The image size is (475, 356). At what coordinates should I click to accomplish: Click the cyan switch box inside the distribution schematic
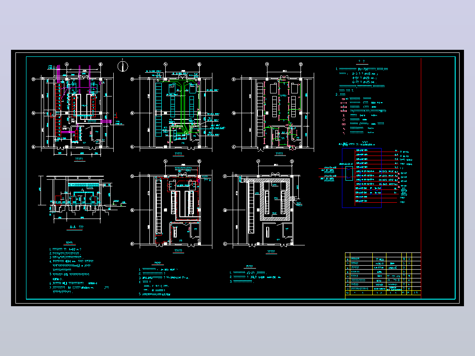(x=349, y=173)
